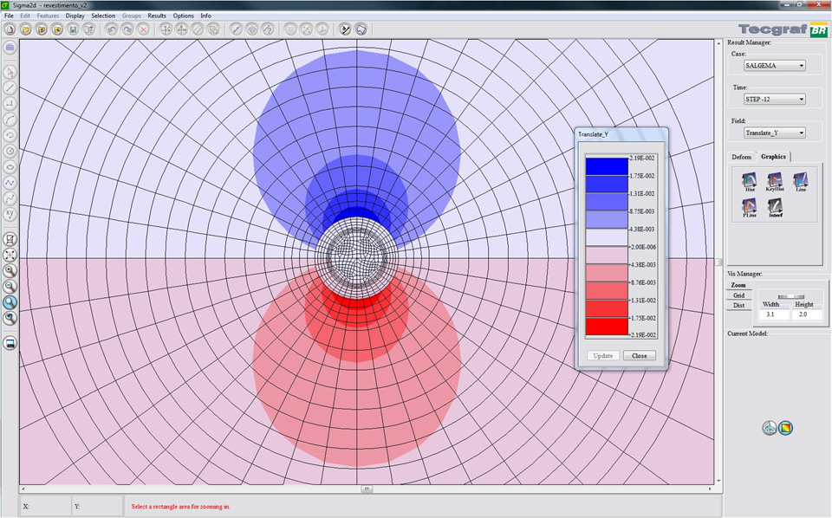Click the bright red bottom legend color
Image resolution: width=832 pixels, height=518 pixels.
pyautogui.click(x=607, y=327)
